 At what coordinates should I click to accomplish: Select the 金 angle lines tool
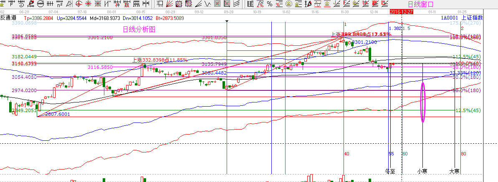click(356, 4)
